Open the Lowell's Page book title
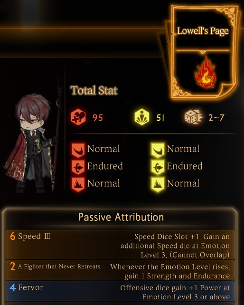The image size is (244, 305). click(203, 31)
